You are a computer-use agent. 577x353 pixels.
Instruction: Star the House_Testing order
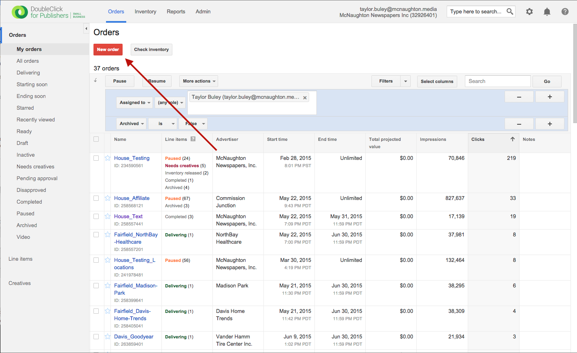click(108, 158)
